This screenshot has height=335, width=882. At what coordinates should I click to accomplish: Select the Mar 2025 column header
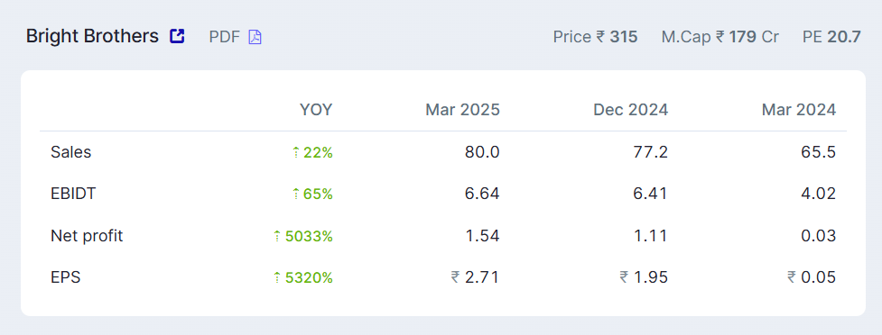(462, 110)
